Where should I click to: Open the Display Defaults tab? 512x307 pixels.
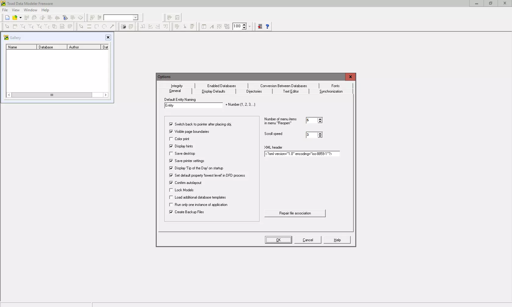tap(213, 91)
